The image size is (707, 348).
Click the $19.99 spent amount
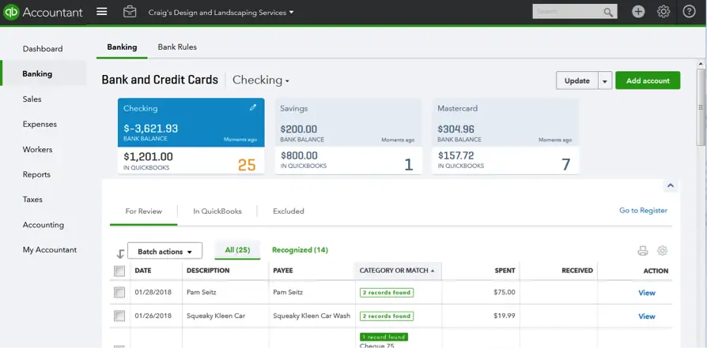[x=504, y=316]
